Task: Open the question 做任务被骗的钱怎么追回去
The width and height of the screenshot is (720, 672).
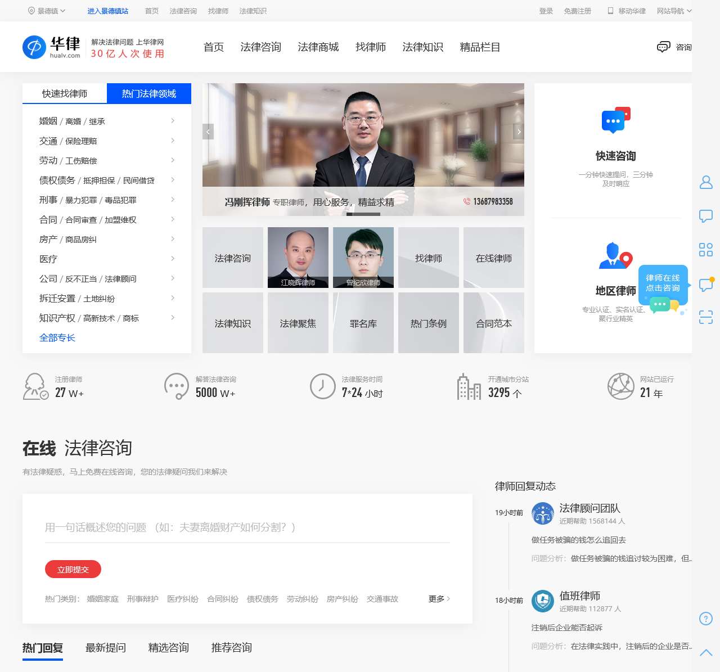Action: coord(579,540)
